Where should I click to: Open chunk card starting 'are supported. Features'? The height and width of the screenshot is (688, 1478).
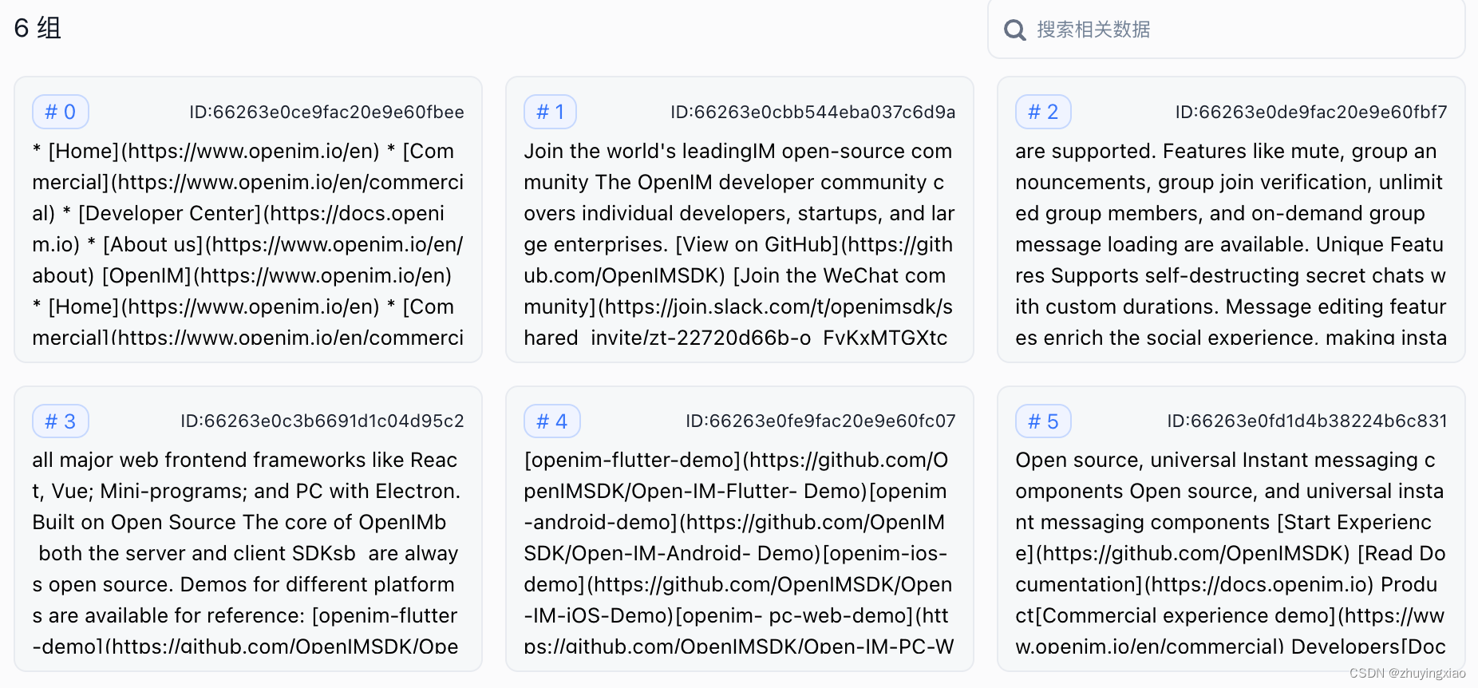click(x=1231, y=219)
